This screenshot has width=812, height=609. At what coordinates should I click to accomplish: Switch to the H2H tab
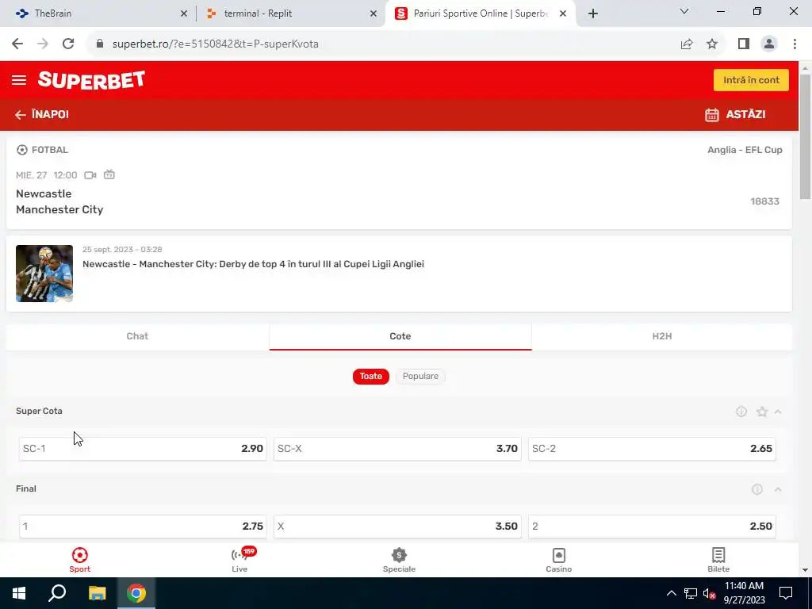[x=662, y=336]
